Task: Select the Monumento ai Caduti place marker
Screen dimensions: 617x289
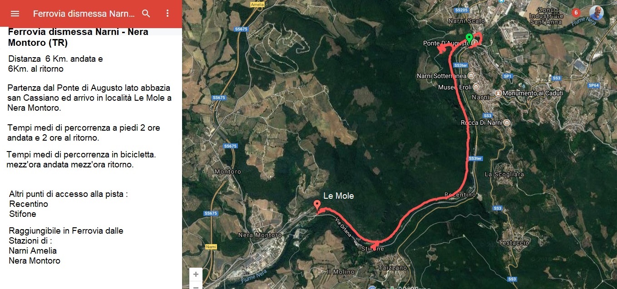Action: (498, 93)
